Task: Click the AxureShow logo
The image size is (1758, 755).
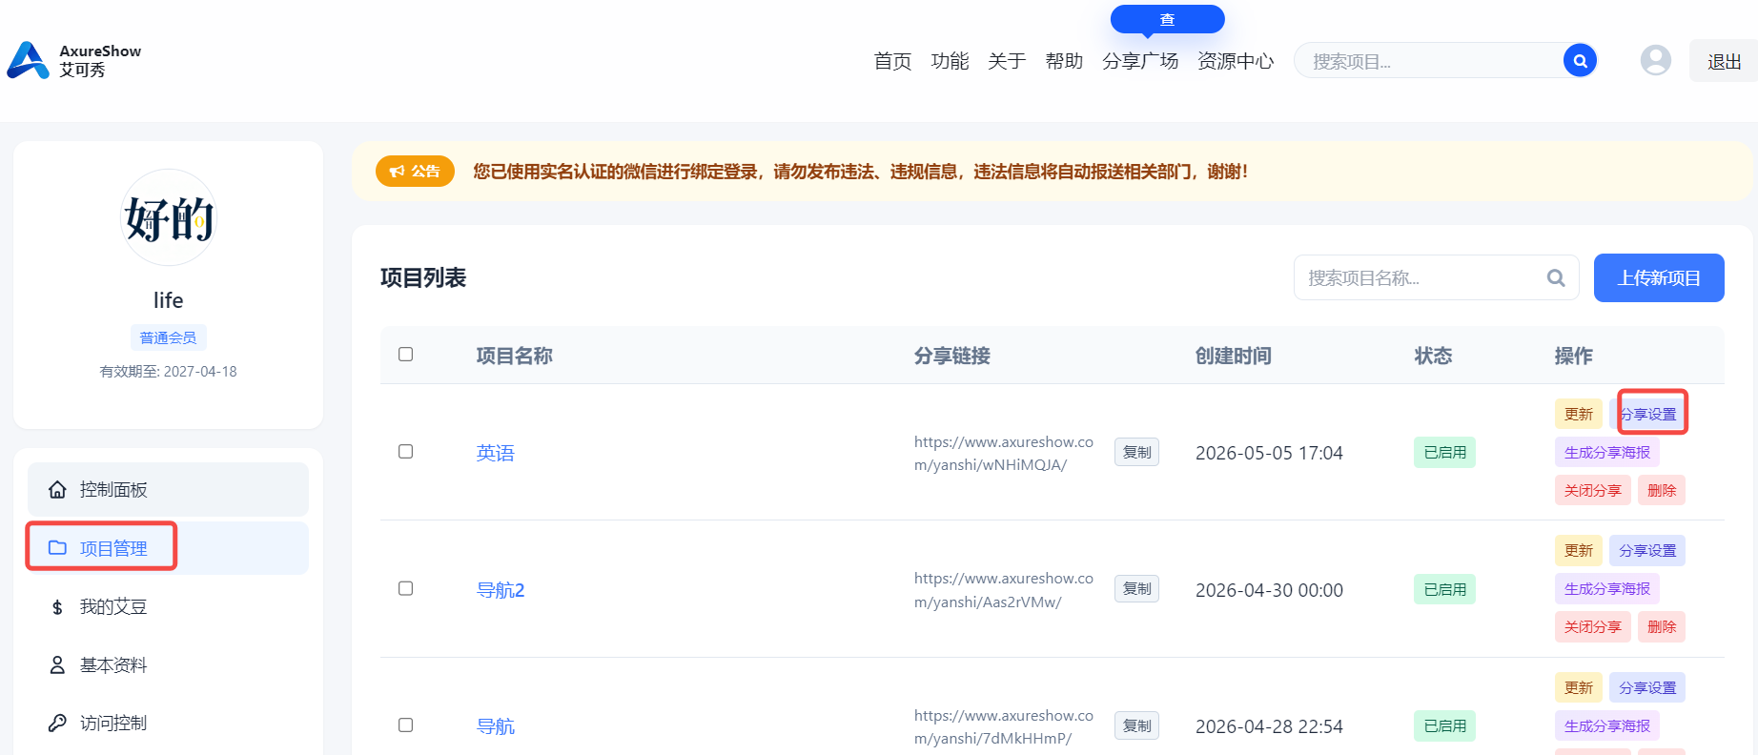Action: 74,60
